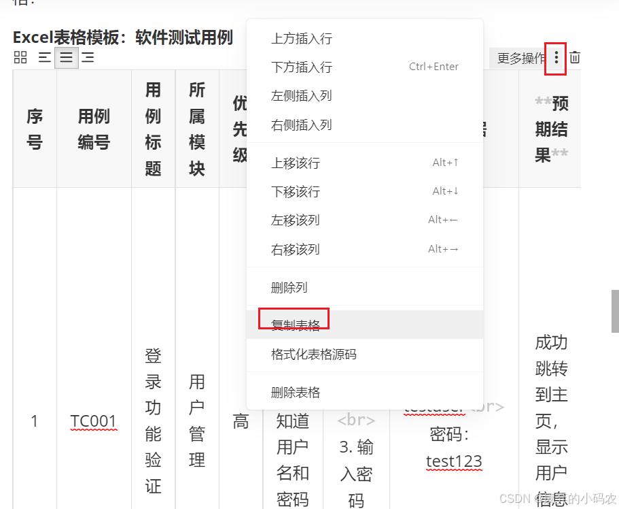This screenshot has height=509, width=619.
Task: Click 删除列 in the context menu
Action: pos(365,288)
